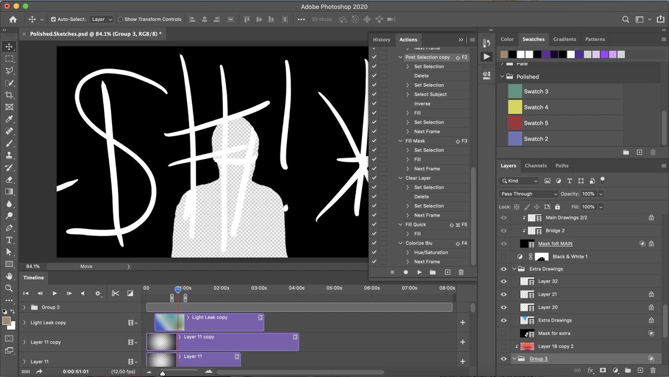
Task: Choose the Eyedropper tool
Action: pos(9,119)
